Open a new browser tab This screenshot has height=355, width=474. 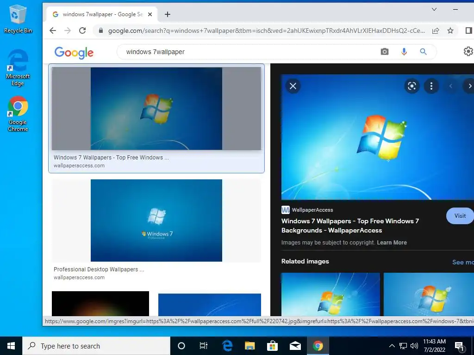(168, 14)
